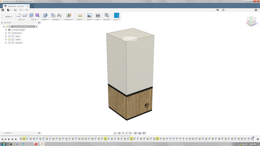Open the data panel grid icon
Viewport: 260px width, 146px height.
pos(3,10)
